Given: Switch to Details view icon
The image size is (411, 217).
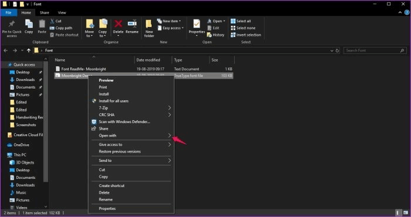Looking at the screenshot, I should [398, 212].
